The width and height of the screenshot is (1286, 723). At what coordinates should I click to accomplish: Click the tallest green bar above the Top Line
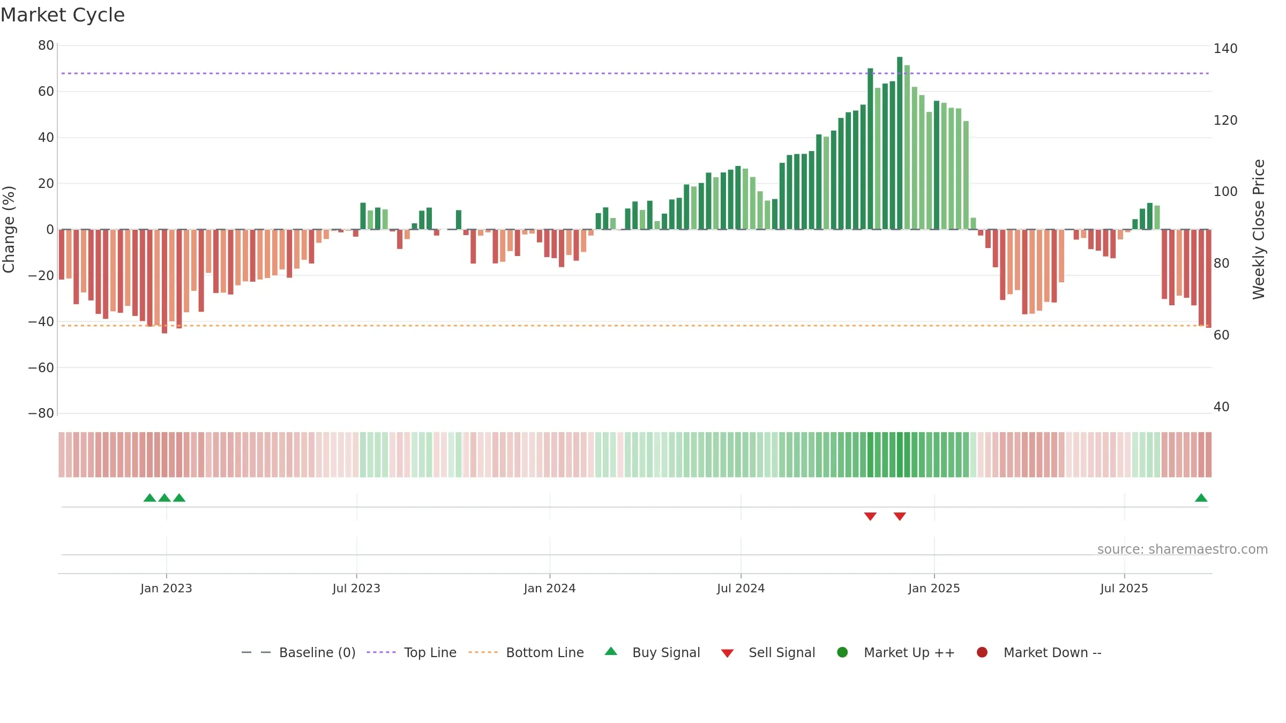[x=900, y=143]
